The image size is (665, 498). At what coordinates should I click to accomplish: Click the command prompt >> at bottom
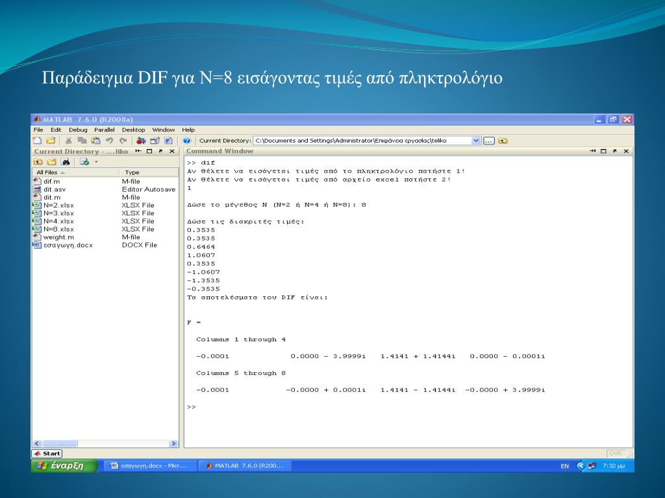coord(192,407)
